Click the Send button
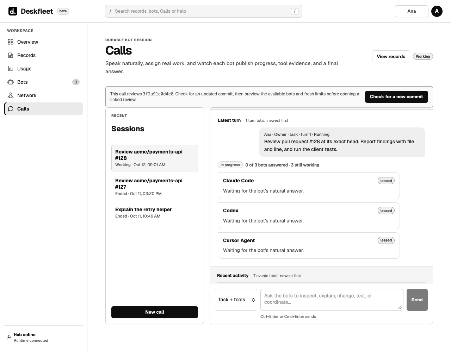 pos(417,300)
